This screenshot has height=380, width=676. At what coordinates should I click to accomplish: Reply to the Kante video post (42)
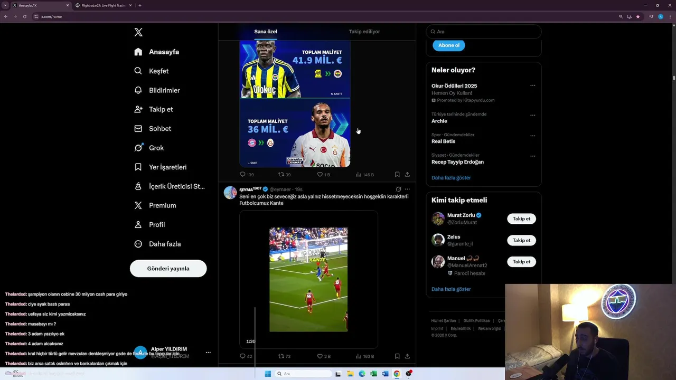tap(246, 356)
